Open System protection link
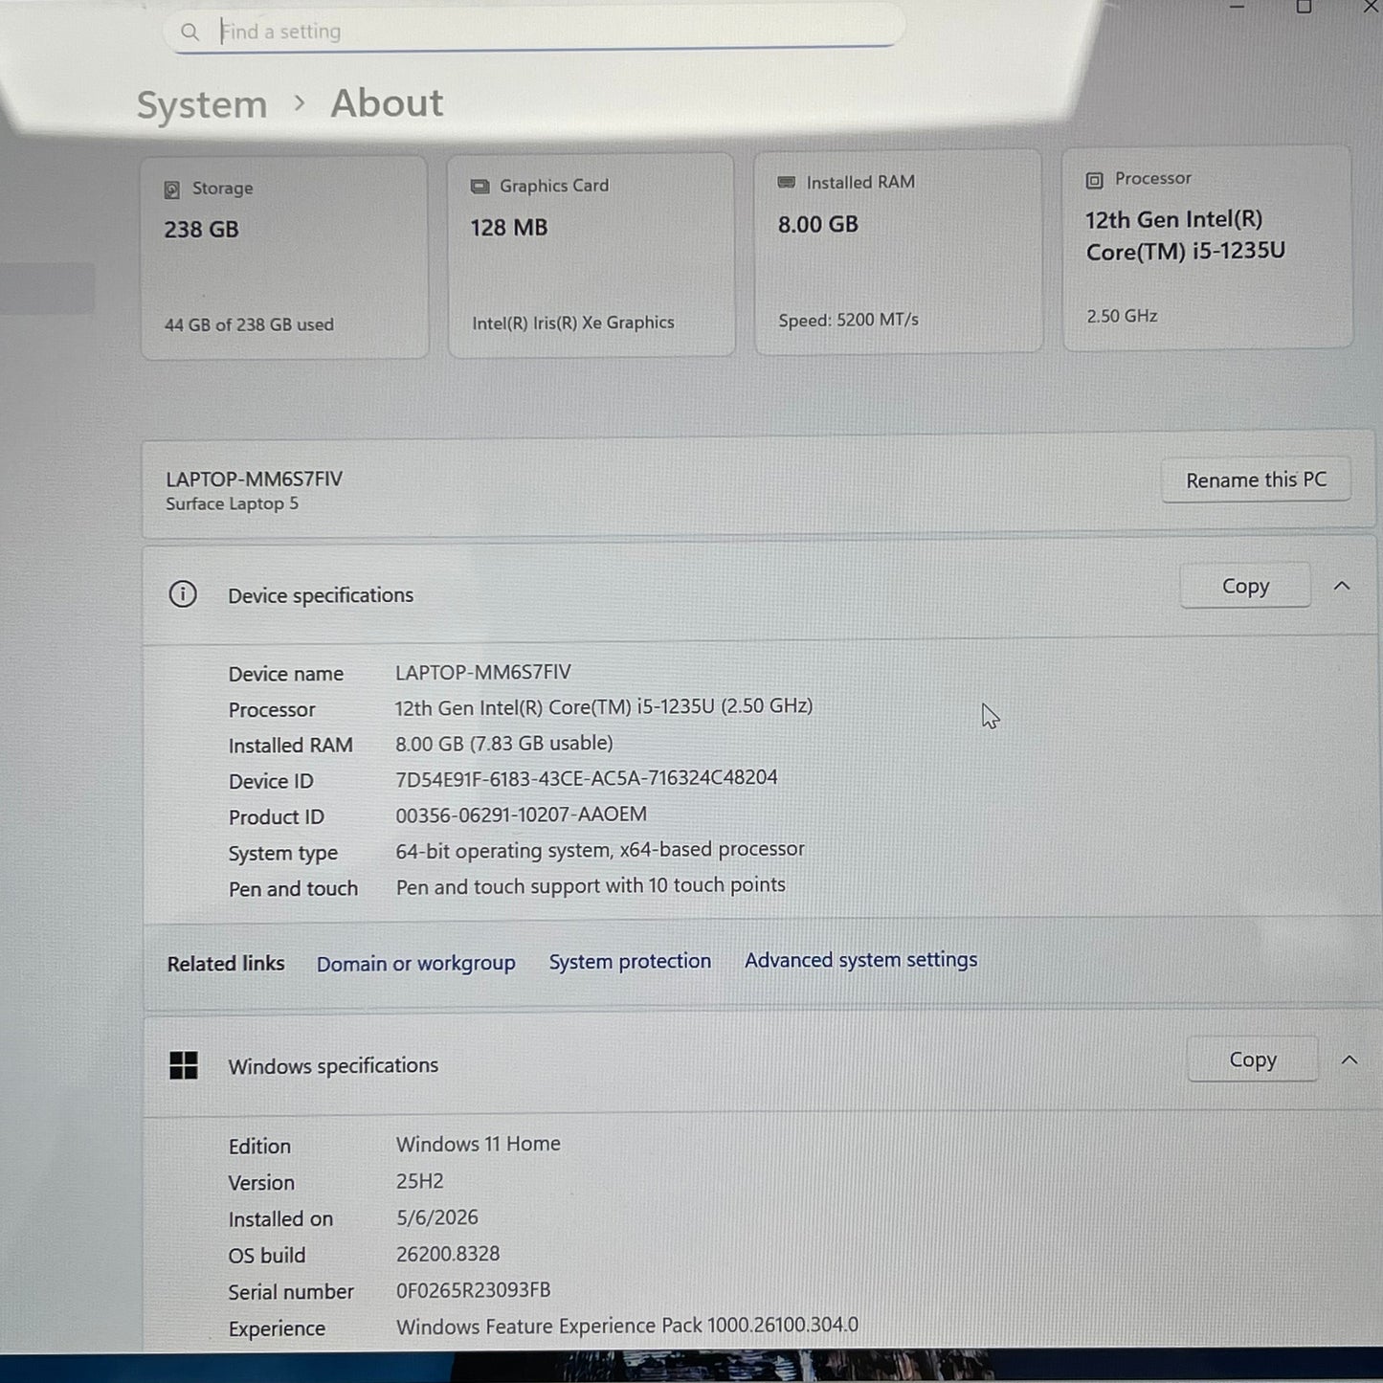 [x=630, y=962]
